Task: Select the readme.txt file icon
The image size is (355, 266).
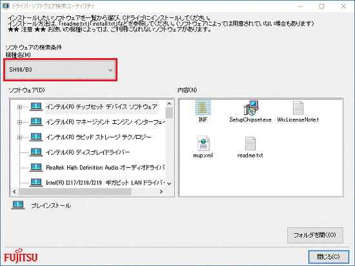Action: pos(250,143)
